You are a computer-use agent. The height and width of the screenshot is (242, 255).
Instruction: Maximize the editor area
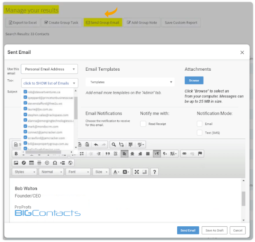(x=137, y=172)
